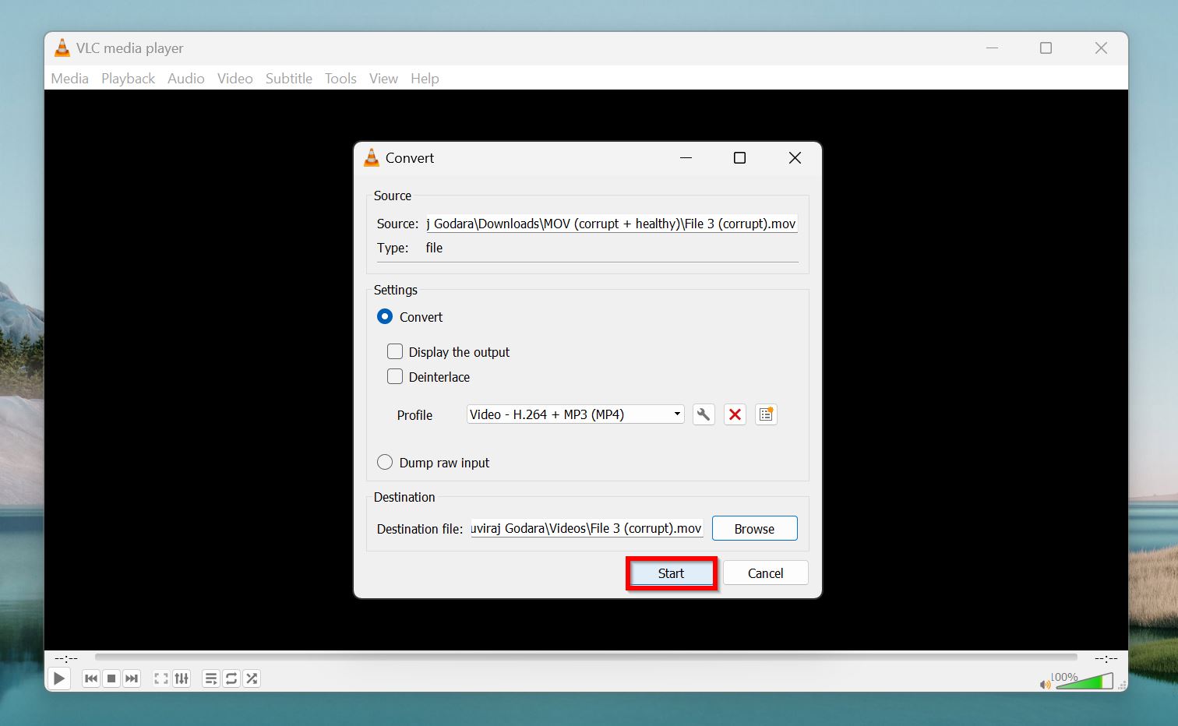Select the Dump raw input radio button

pyautogui.click(x=384, y=462)
